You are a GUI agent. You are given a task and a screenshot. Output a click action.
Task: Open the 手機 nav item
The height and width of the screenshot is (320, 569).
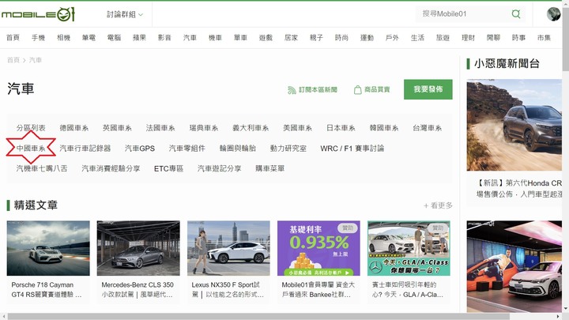point(38,38)
